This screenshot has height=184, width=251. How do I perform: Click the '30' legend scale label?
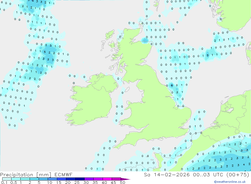[x=86, y=182]
